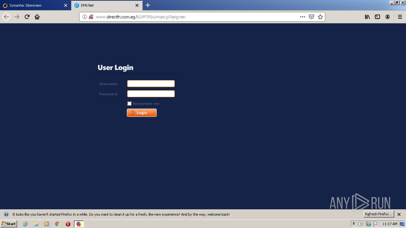Click the Refresh Firefox button

(378, 214)
